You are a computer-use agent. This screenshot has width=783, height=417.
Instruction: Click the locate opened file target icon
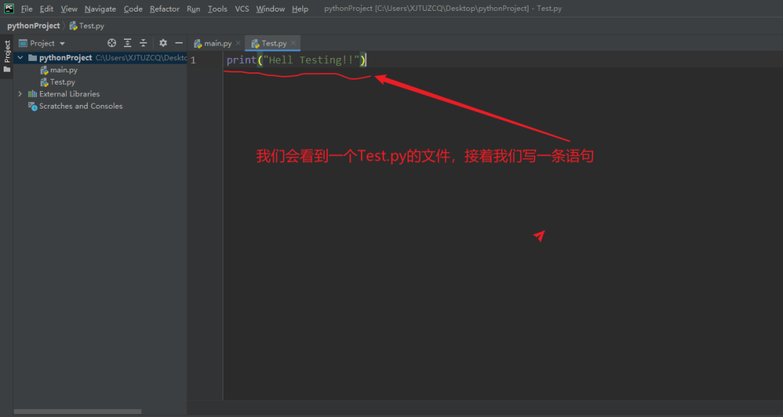[x=112, y=43]
